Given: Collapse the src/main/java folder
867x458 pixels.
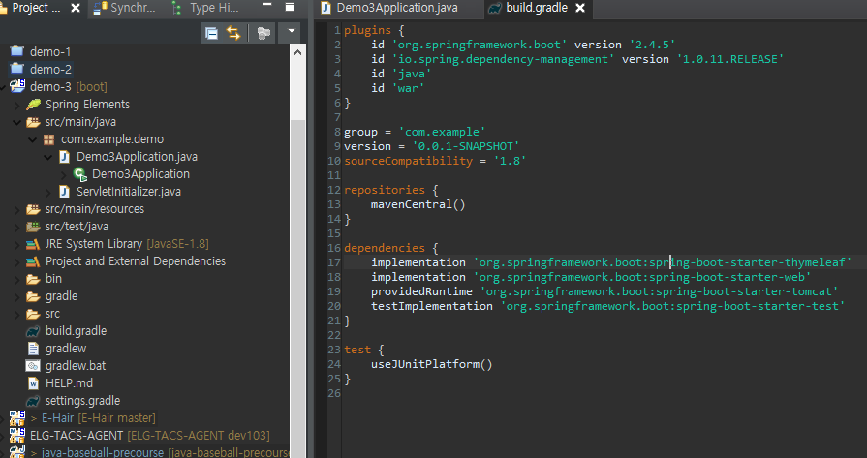Looking at the screenshot, I should pyautogui.click(x=16, y=122).
